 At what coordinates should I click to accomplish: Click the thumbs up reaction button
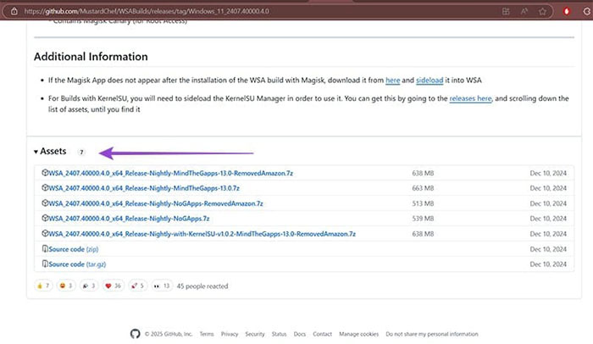(x=43, y=286)
